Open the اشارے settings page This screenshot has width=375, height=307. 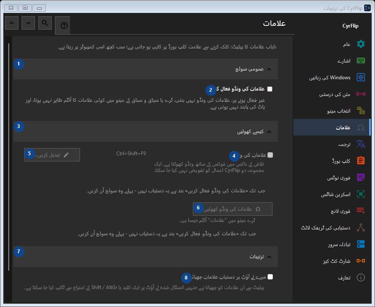332,60
